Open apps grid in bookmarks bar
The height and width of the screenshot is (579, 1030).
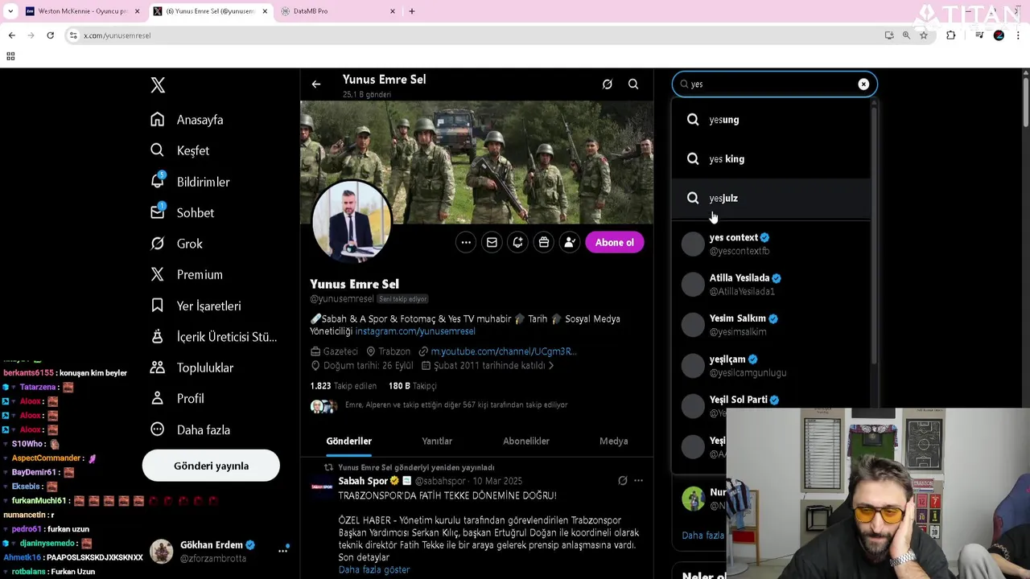pos(10,56)
